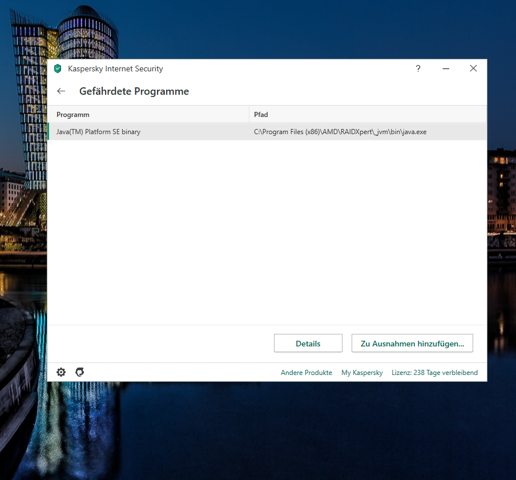The image size is (516, 480).
Task: Click the Gefährdete Programme heading
Action: tap(134, 91)
